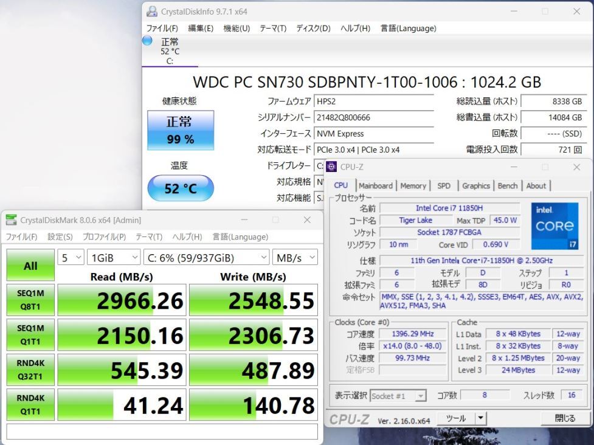Click the green All benchmark button
Image resolution: width=594 pixels, height=445 pixels.
30,265
